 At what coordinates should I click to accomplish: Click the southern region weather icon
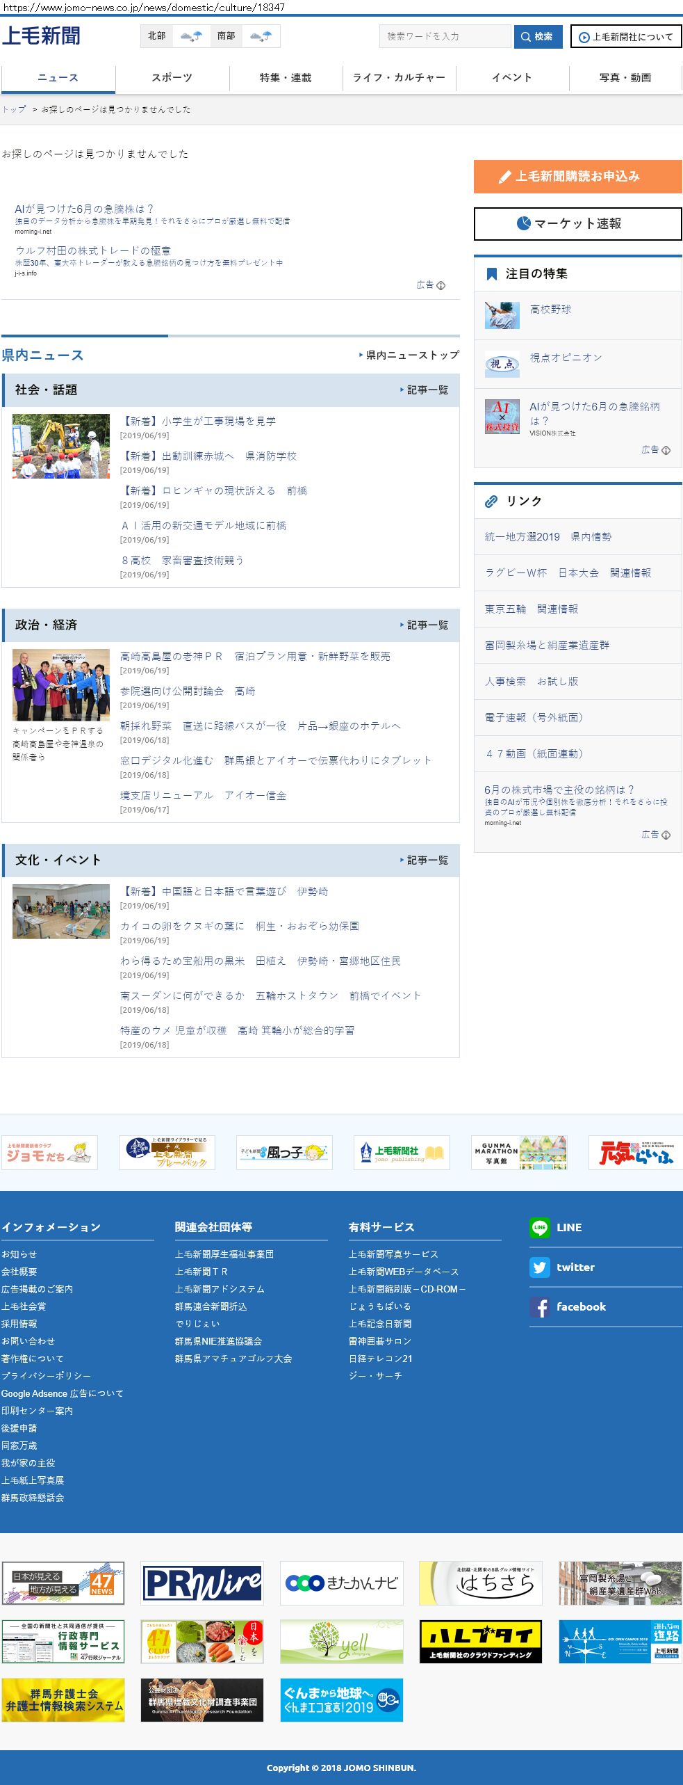tap(261, 36)
